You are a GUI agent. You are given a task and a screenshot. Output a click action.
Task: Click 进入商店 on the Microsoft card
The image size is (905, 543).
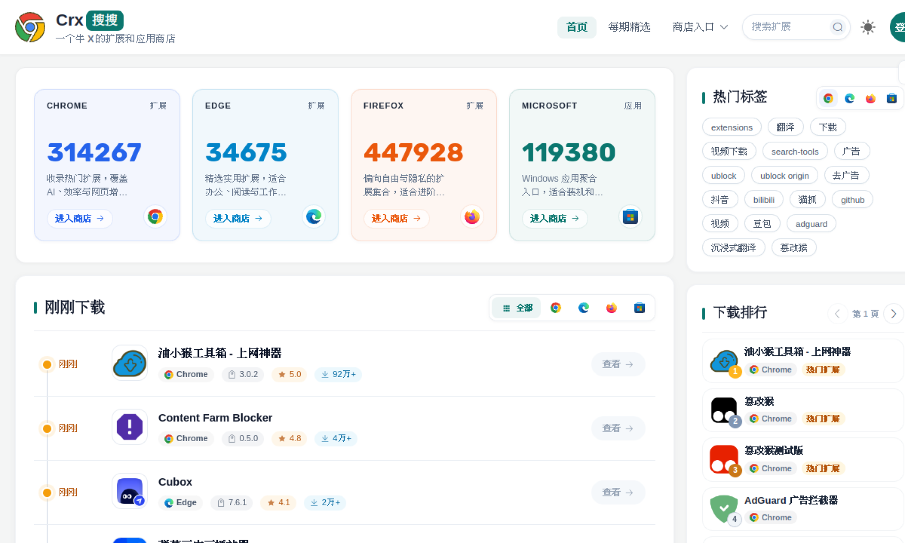pyautogui.click(x=554, y=218)
